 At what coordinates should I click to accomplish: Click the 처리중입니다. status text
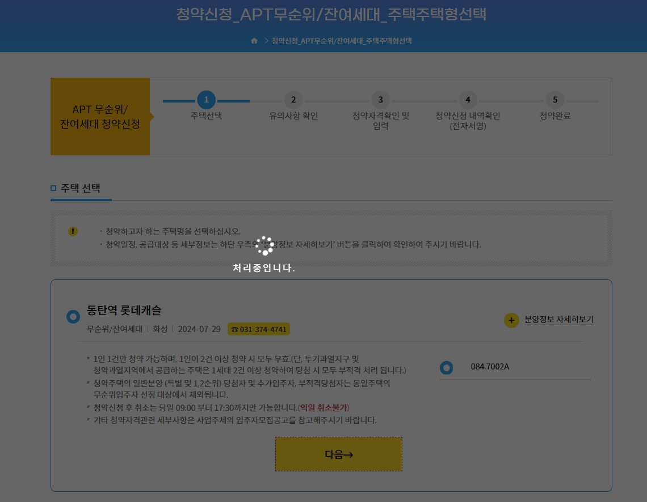264,268
